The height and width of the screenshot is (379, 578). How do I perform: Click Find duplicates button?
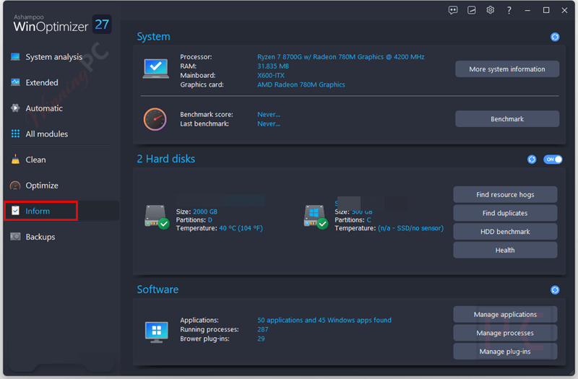point(505,213)
